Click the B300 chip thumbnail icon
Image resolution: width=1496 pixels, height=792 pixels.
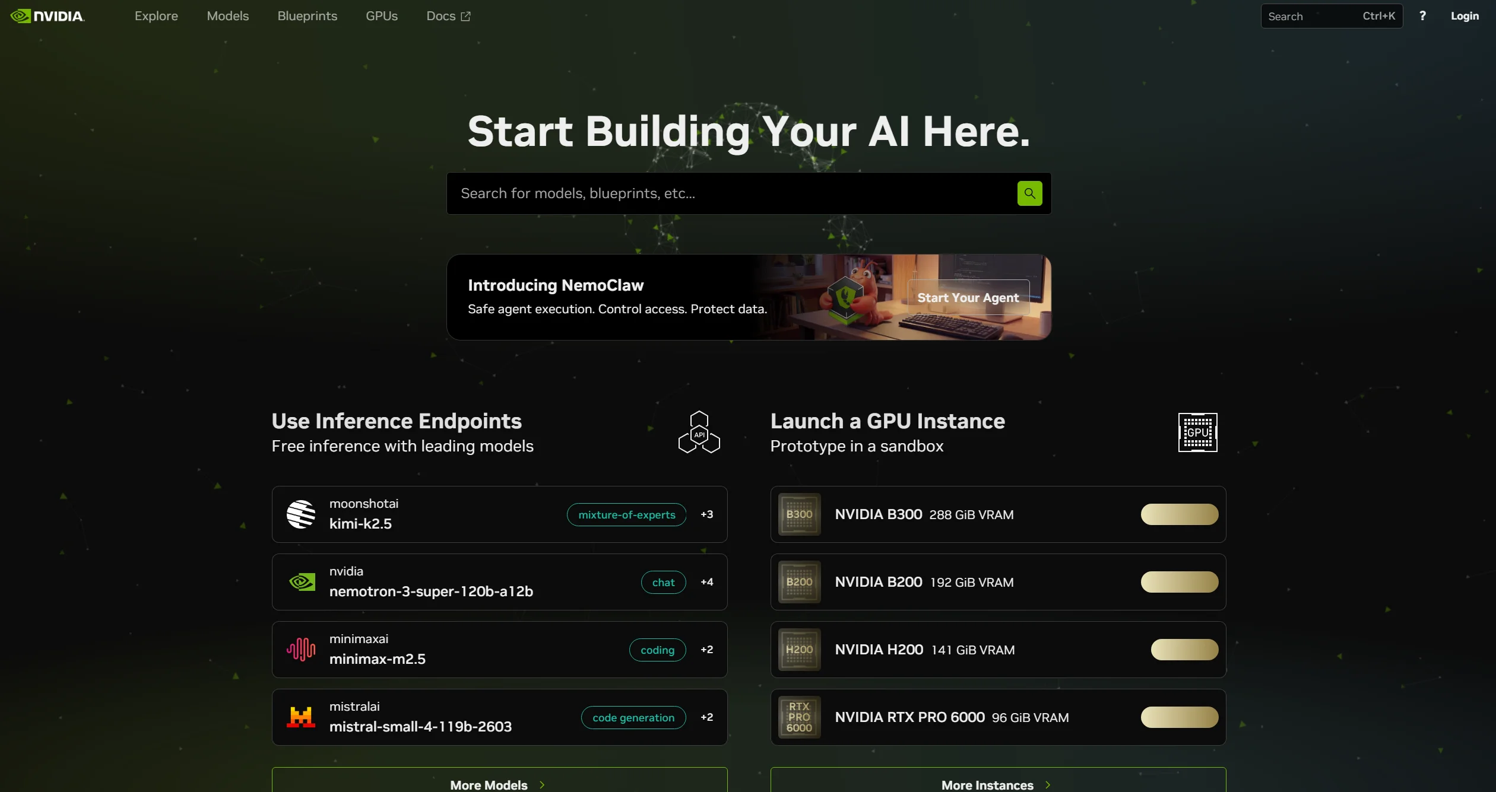click(x=799, y=514)
